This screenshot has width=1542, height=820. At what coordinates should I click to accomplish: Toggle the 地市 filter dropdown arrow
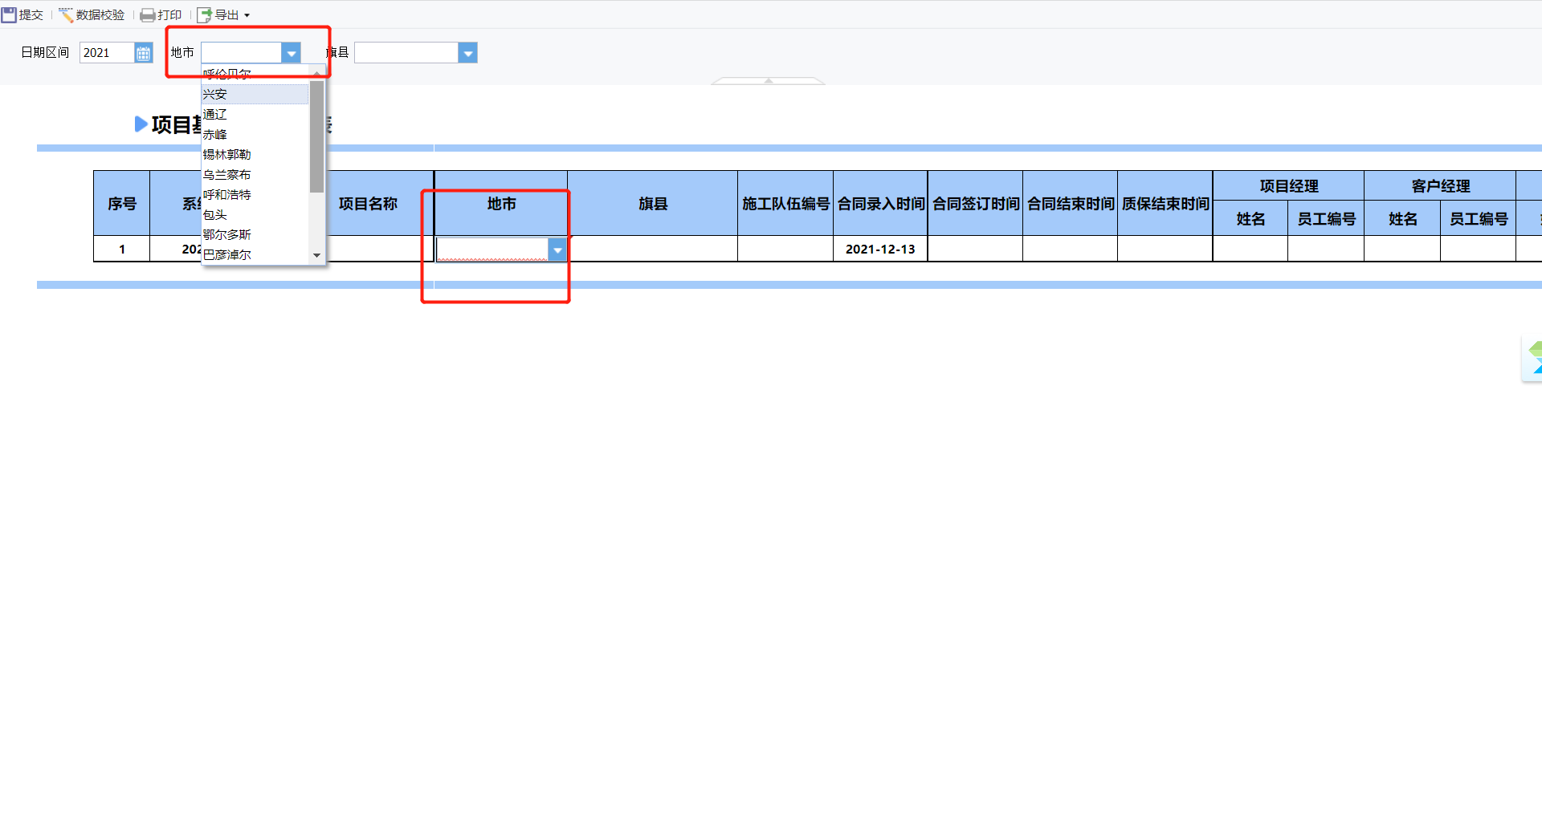291,53
